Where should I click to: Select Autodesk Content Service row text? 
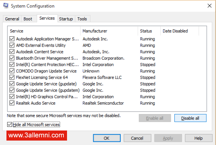(x=40, y=52)
